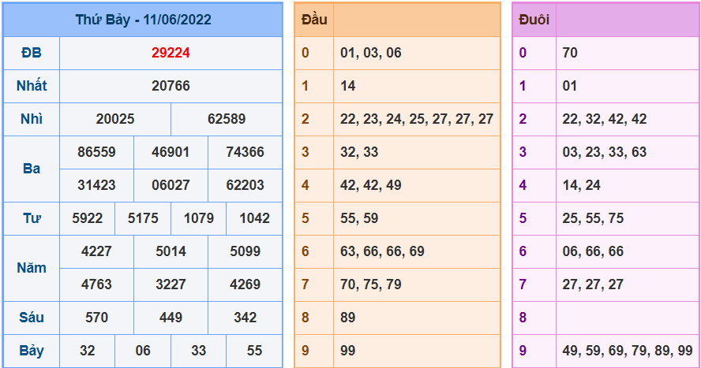Click fourth prize number 5922

[x=87, y=218]
